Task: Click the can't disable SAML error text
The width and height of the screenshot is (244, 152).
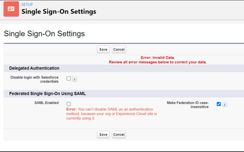Action: [111, 113]
